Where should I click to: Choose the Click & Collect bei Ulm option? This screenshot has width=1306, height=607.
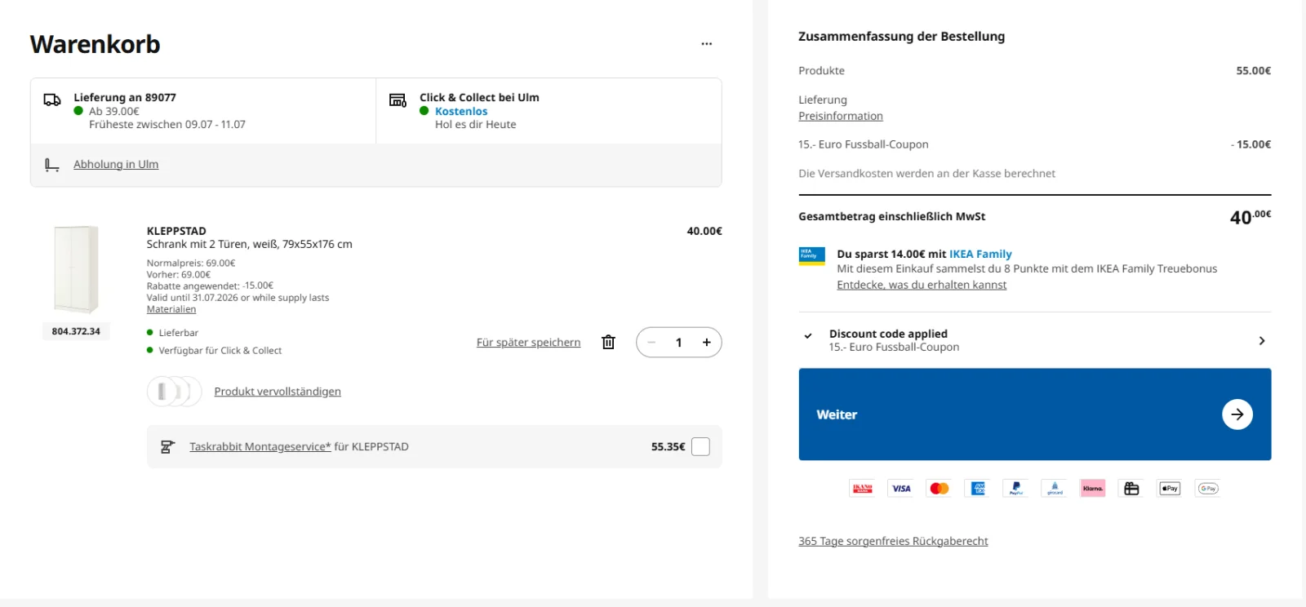pos(549,111)
